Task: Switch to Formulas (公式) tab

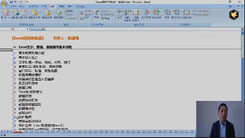Action: (44, 7)
